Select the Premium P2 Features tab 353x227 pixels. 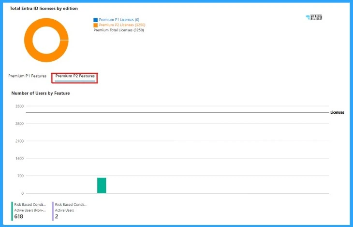(x=75, y=76)
